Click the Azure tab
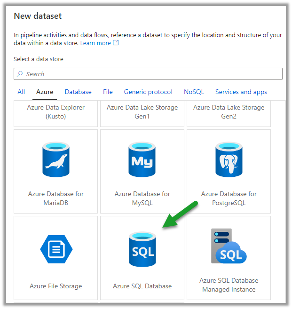 tap(45, 92)
